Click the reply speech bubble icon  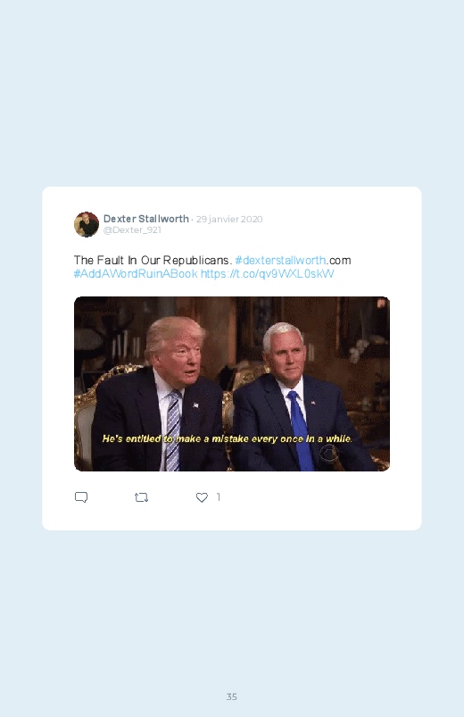tap(81, 497)
